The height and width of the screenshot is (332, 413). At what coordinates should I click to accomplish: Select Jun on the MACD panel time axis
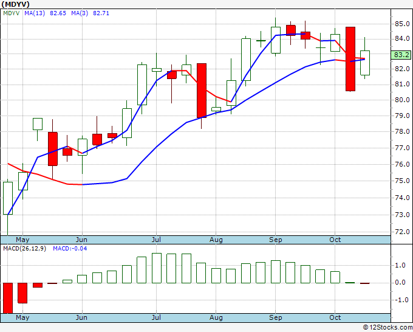click(x=81, y=317)
